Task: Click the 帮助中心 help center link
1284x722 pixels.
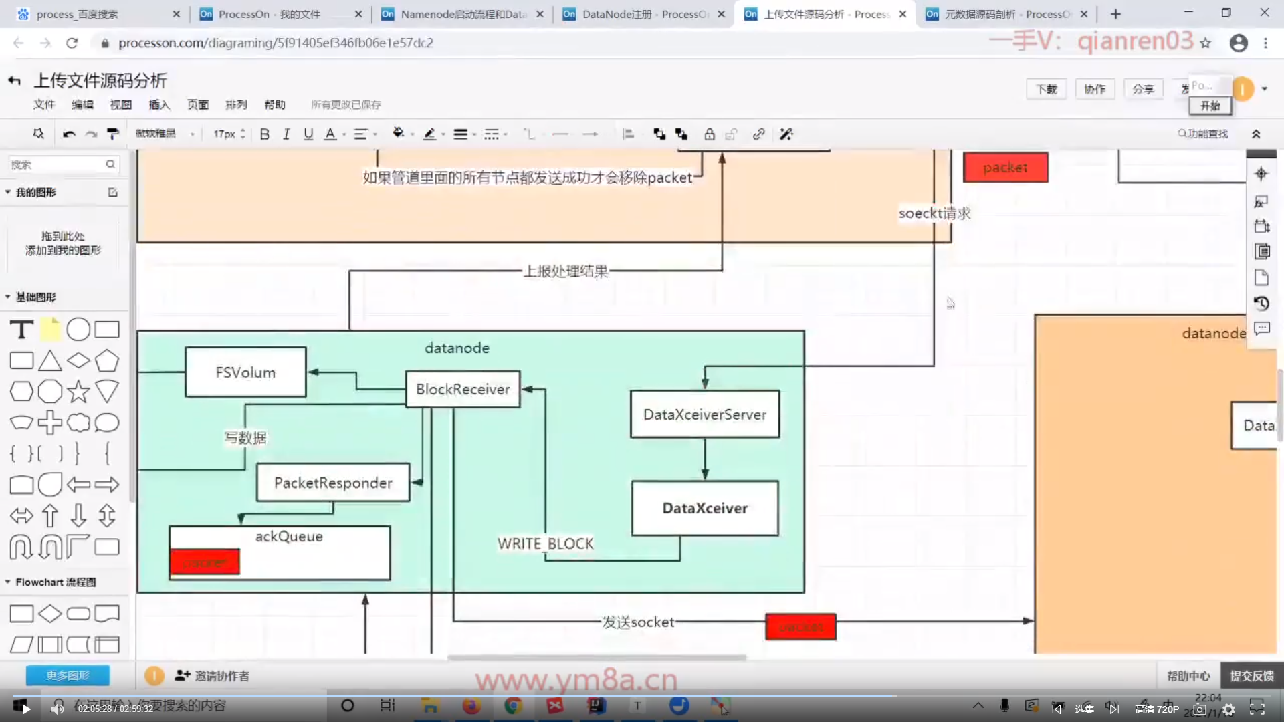Action: [1188, 676]
